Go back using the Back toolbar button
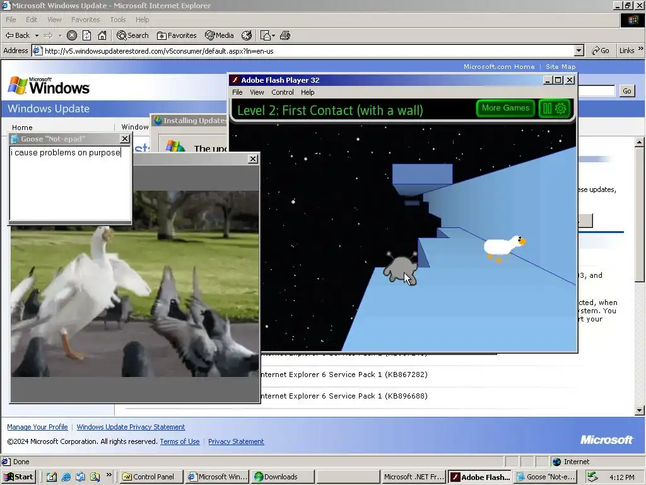 tap(18, 35)
